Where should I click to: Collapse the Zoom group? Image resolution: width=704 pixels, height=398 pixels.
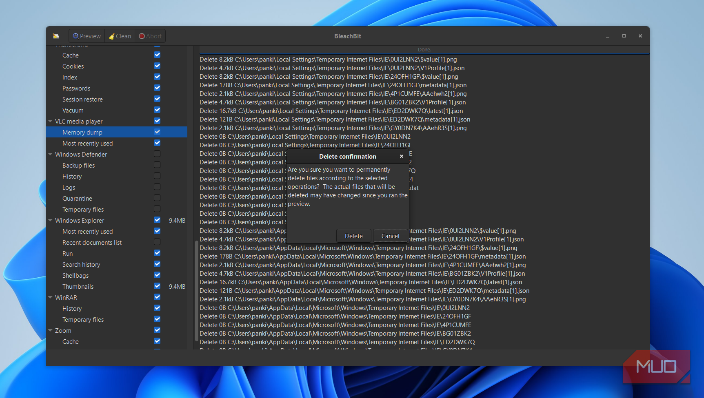(50, 330)
